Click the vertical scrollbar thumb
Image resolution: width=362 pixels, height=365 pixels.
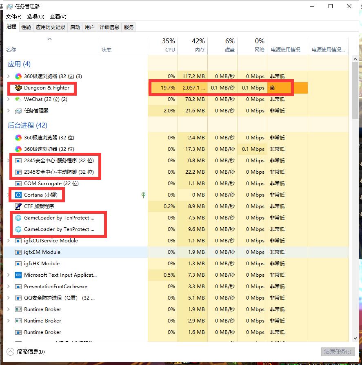(355, 91)
